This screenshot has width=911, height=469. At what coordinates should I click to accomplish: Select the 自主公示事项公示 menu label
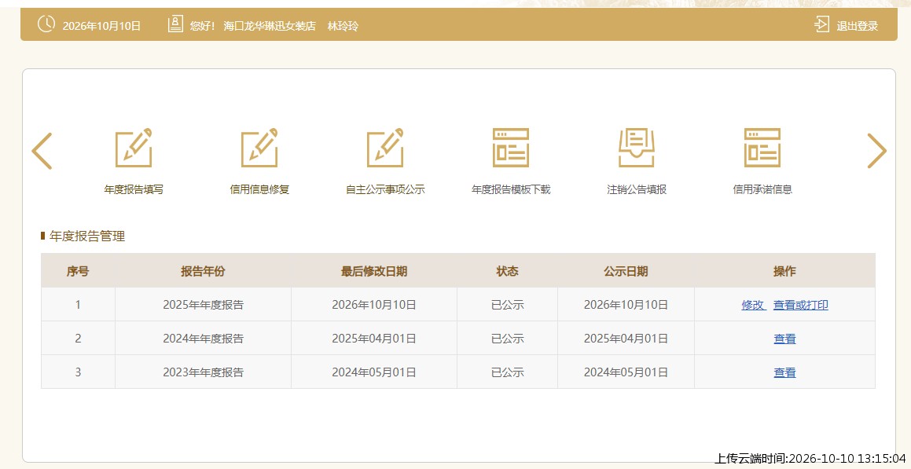point(385,189)
